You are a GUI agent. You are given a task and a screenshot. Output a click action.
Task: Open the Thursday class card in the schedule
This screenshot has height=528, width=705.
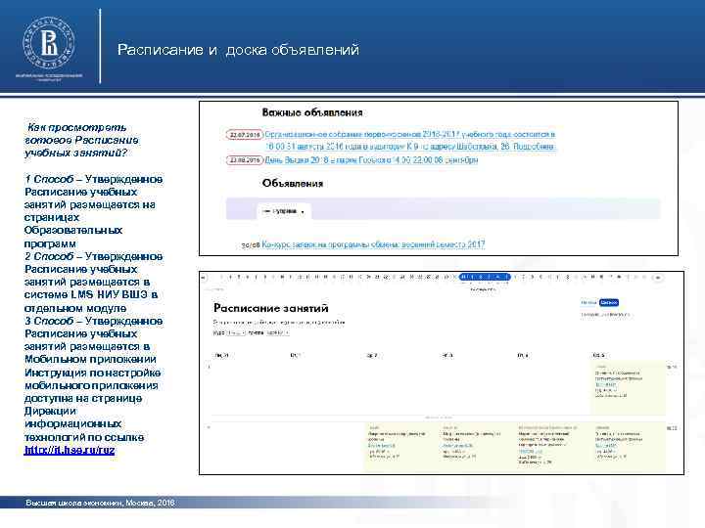point(478,446)
